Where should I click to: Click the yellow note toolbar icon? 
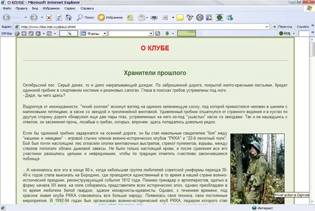coord(180,18)
